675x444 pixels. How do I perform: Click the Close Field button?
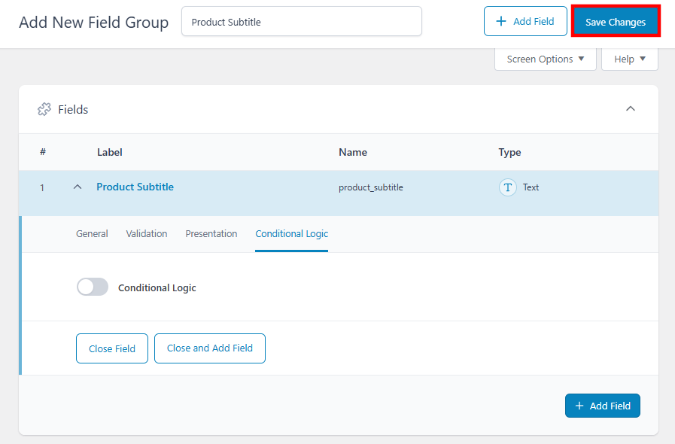click(x=111, y=348)
